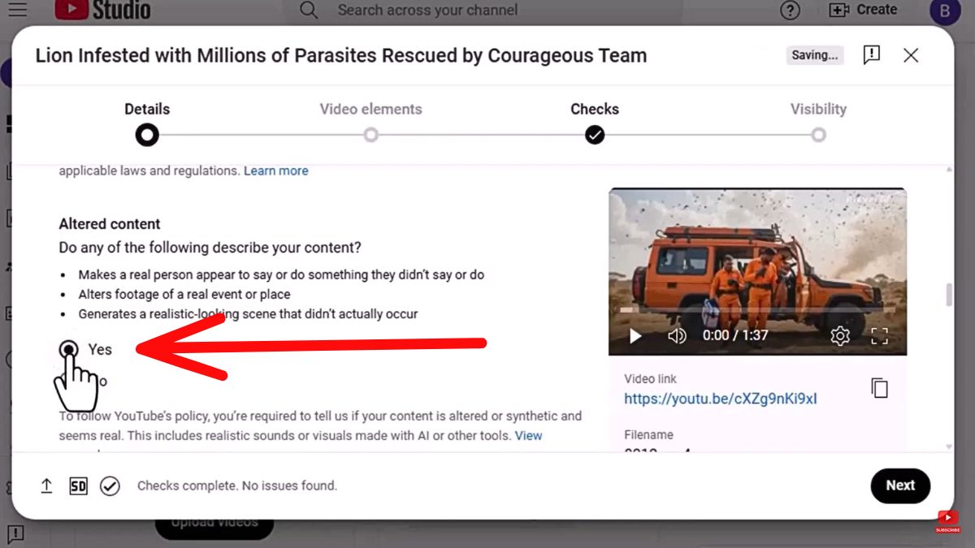This screenshot has height=548, width=975.
Task: Click the 'Filename' label
Action: point(648,434)
